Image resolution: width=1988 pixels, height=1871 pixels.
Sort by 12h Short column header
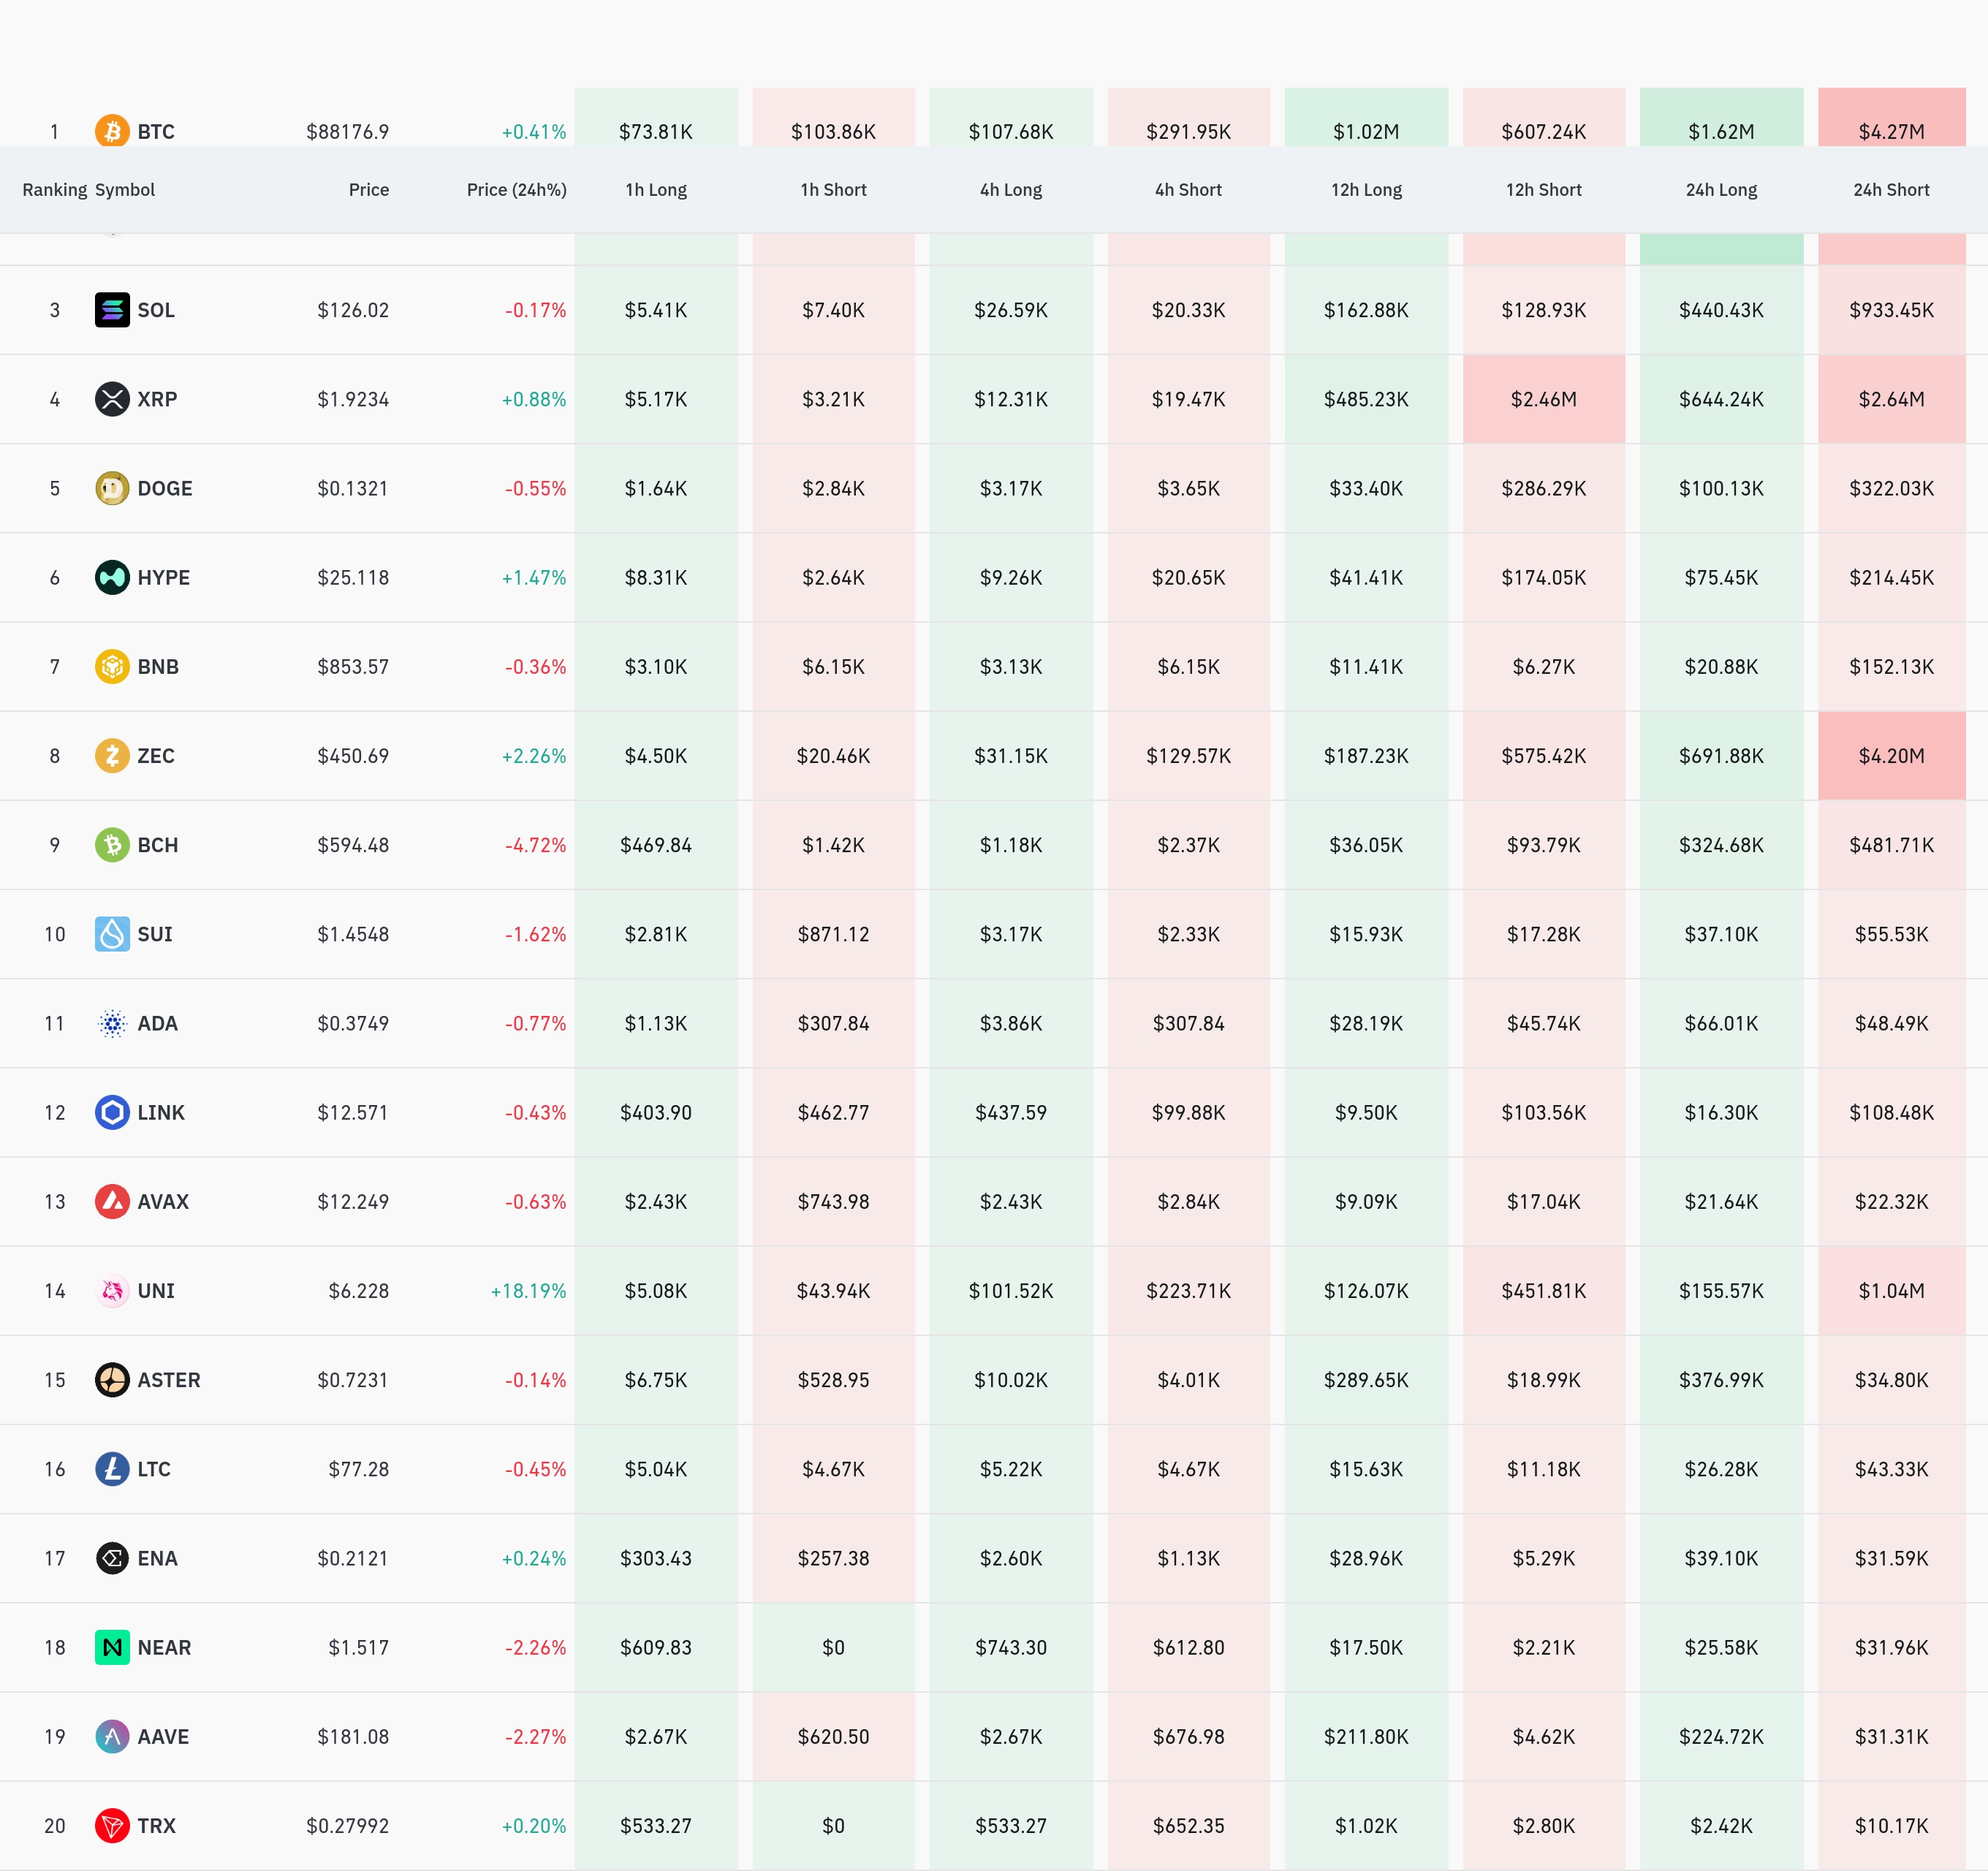[x=1543, y=190]
